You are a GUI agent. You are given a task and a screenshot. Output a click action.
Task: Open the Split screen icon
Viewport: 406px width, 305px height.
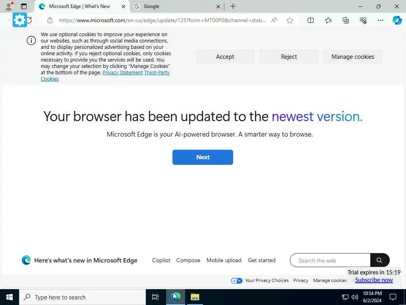click(x=310, y=20)
